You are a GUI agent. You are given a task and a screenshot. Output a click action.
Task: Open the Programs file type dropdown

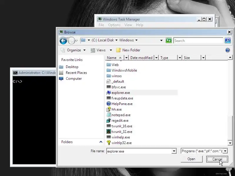tap(225, 151)
